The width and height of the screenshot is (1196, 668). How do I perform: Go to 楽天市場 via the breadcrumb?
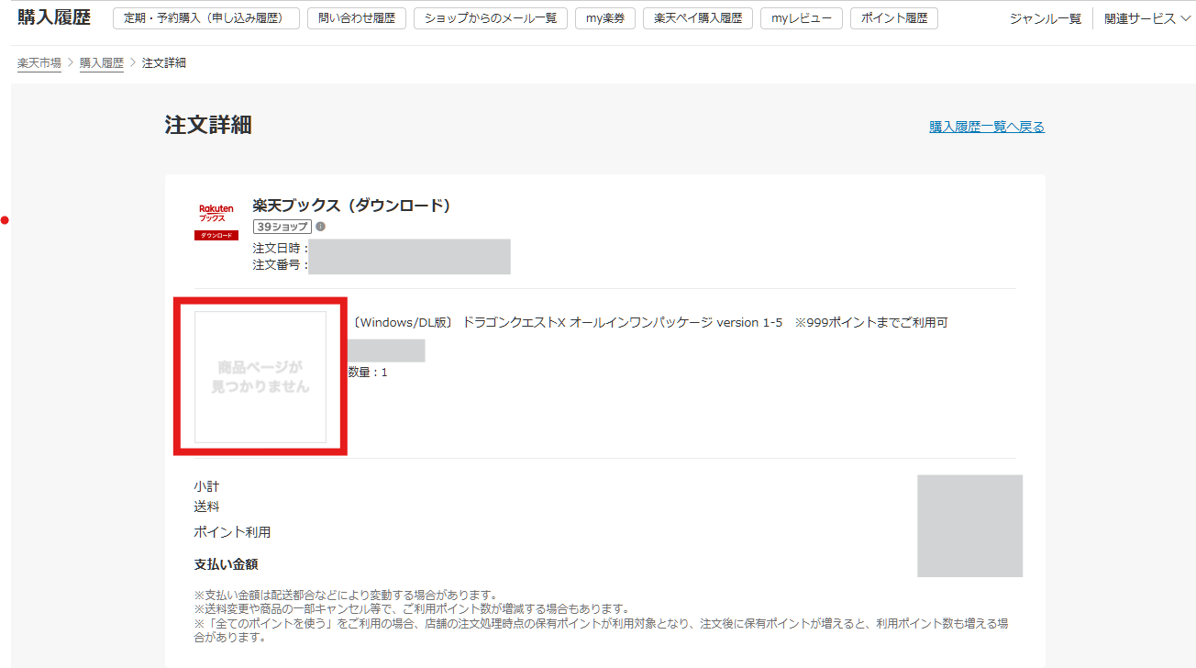pos(39,62)
